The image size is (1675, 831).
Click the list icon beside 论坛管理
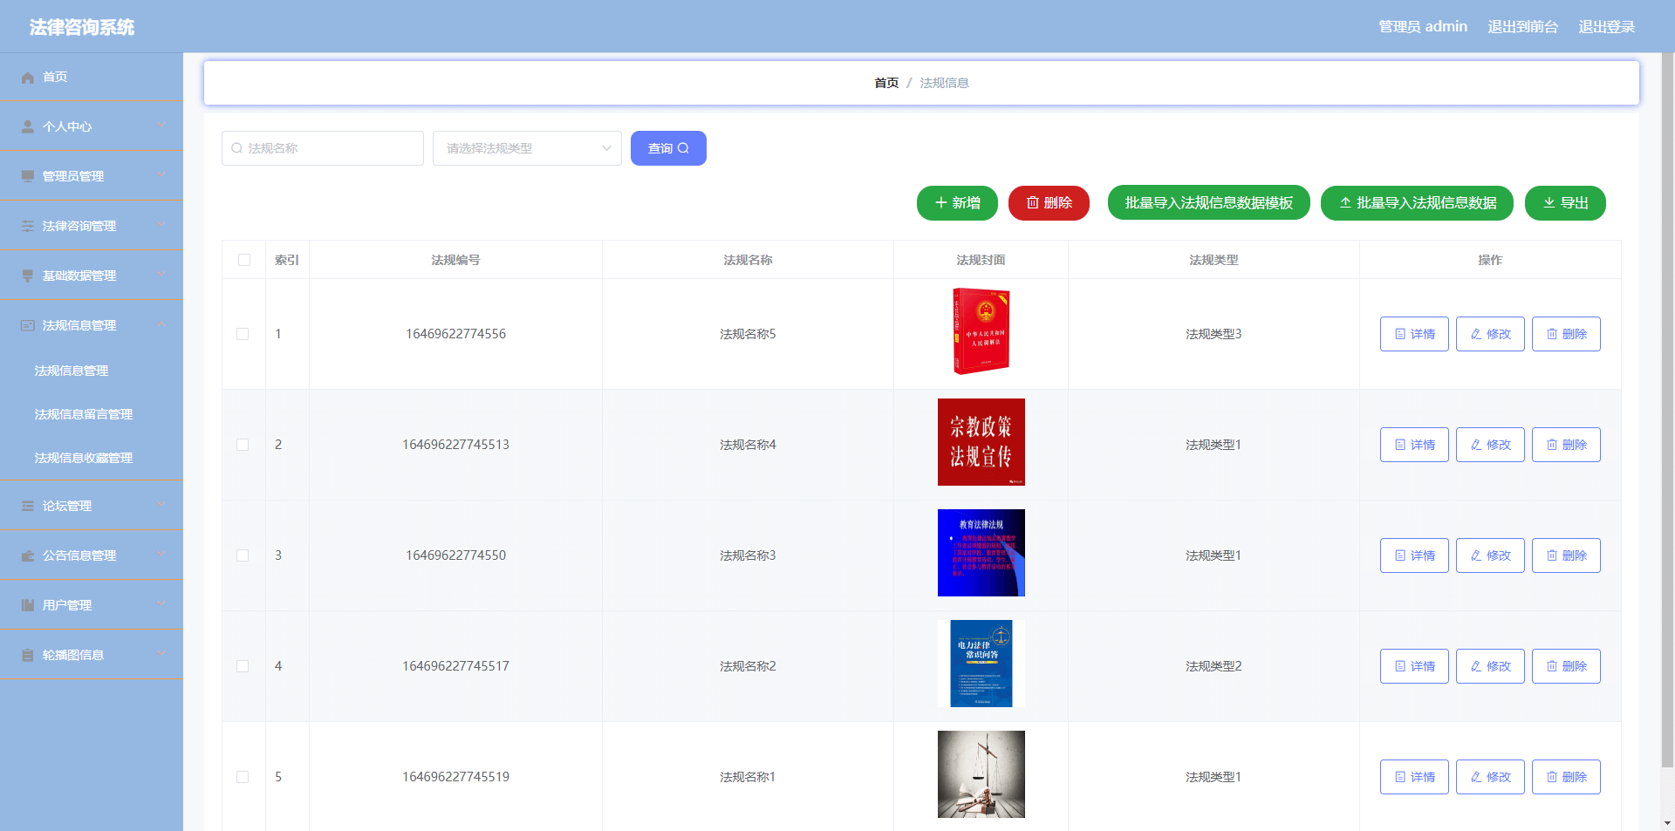pyautogui.click(x=28, y=507)
